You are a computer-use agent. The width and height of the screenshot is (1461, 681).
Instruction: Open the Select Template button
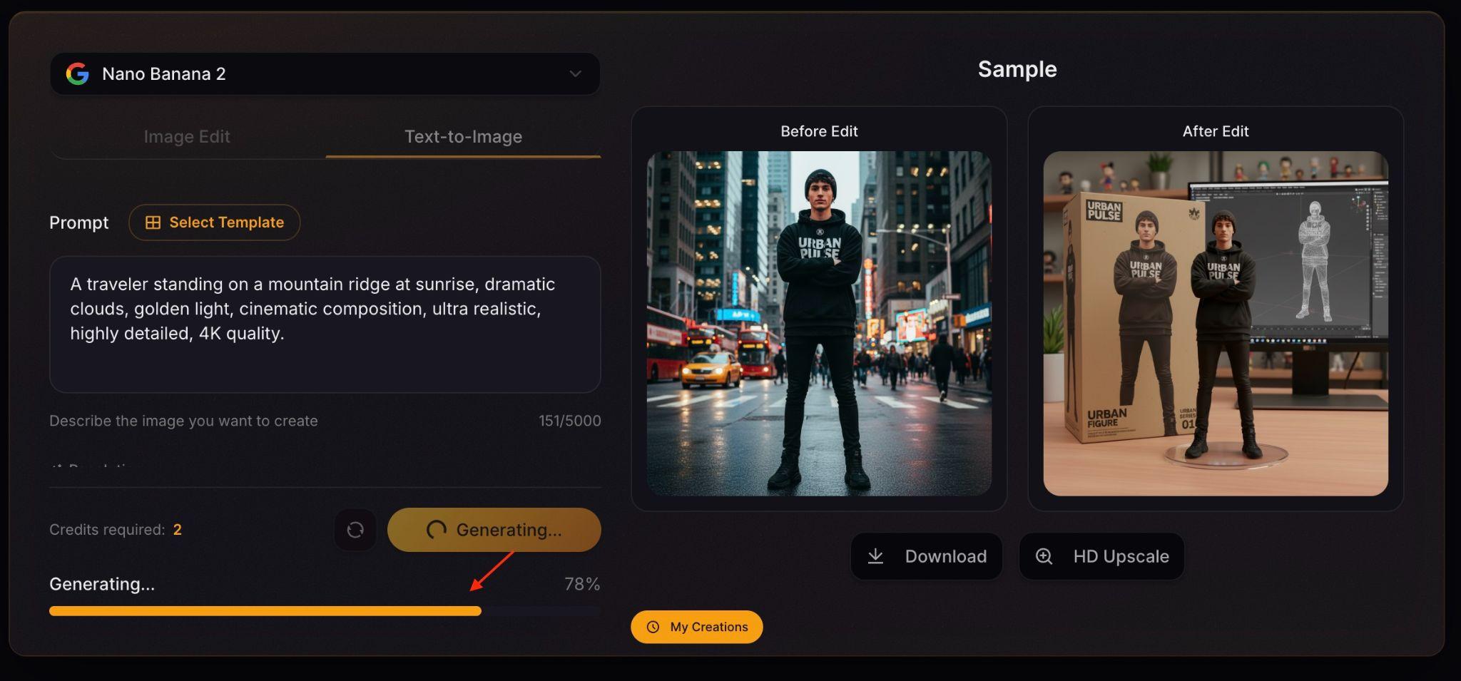tap(214, 222)
